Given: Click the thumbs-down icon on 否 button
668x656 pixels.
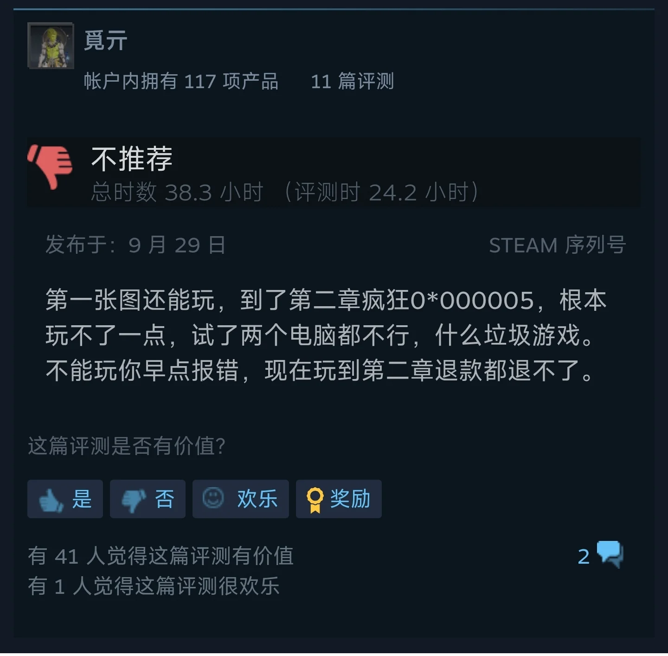Looking at the screenshot, I should click(x=133, y=501).
